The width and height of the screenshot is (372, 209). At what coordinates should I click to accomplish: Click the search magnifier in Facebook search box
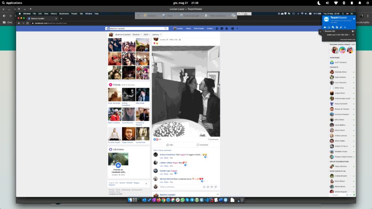tap(166, 28)
